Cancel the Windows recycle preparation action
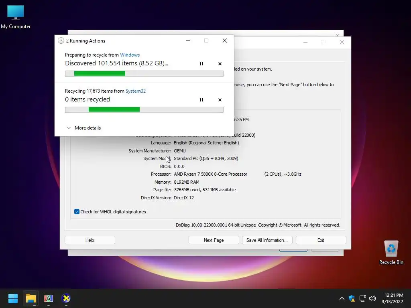The height and width of the screenshot is (308, 411). pos(220,64)
